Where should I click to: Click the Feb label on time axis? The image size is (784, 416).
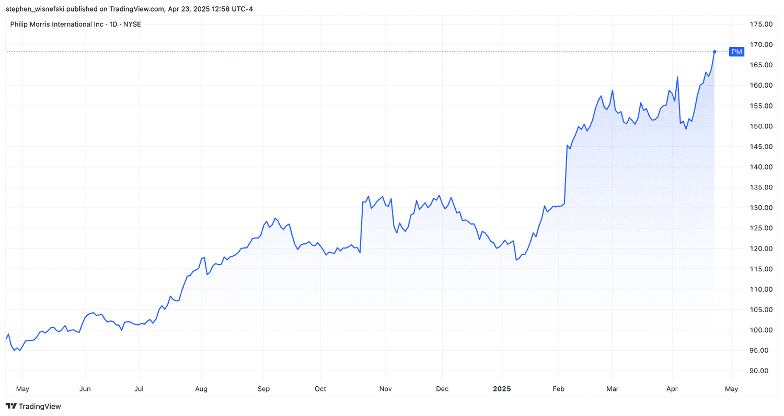pyautogui.click(x=559, y=389)
